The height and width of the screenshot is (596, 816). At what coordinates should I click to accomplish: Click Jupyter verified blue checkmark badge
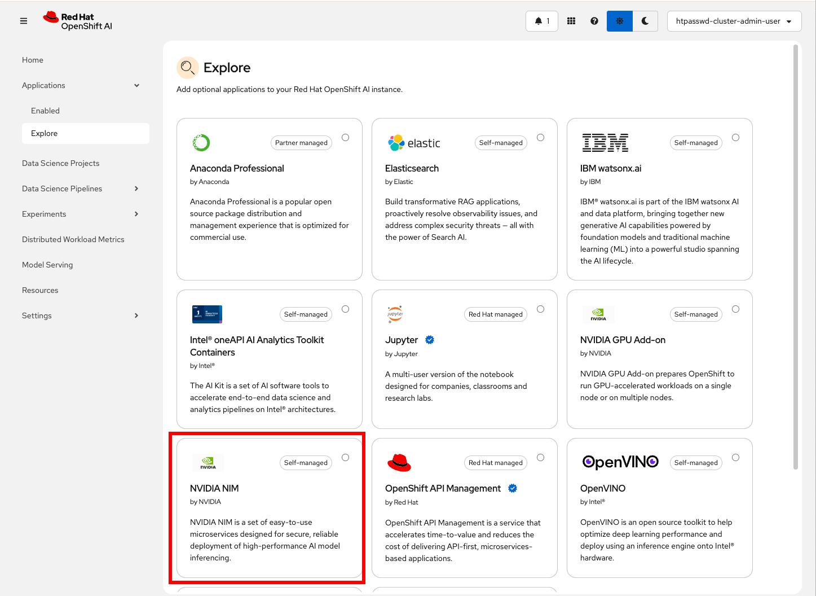(x=430, y=340)
